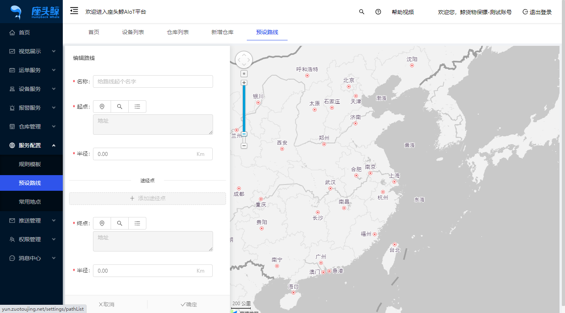This screenshot has height=313, width=565.
Task: Zoom in the map with plus button
Action: pyautogui.click(x=244, y=83)
